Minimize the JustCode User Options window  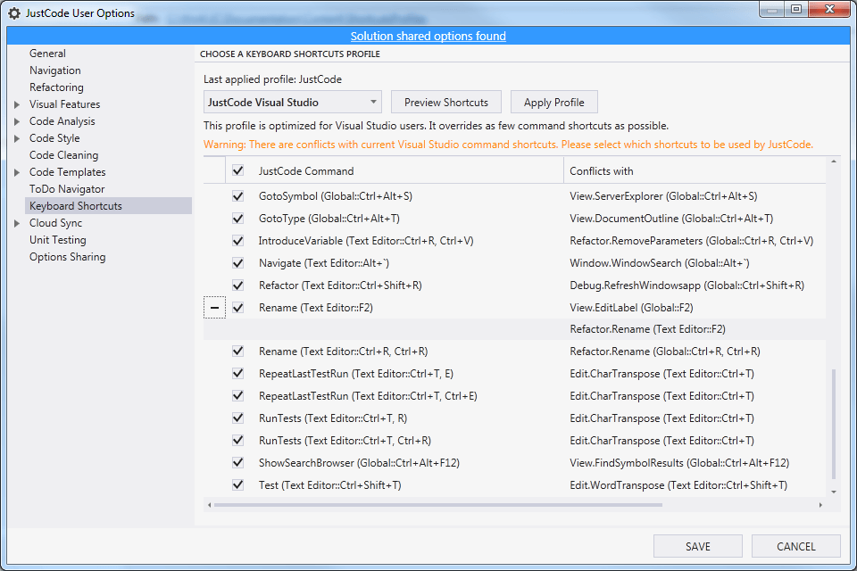tap(772, 9)
